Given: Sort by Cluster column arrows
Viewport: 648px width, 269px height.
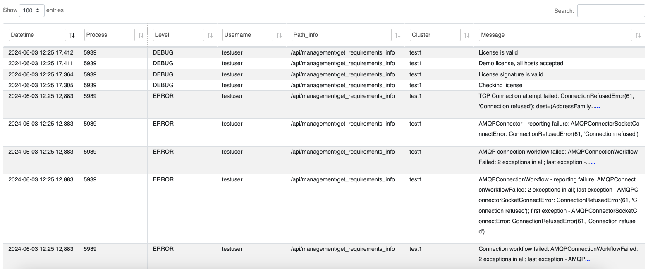Looking at the screenshot, I should click(466, 35).
